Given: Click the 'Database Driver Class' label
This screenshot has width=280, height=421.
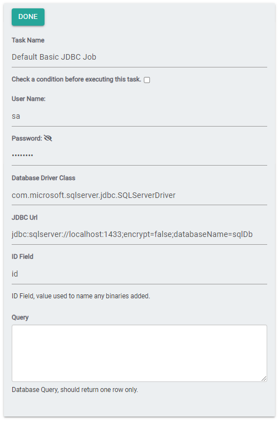Looking at the screenshot, I should pos(43,178).
